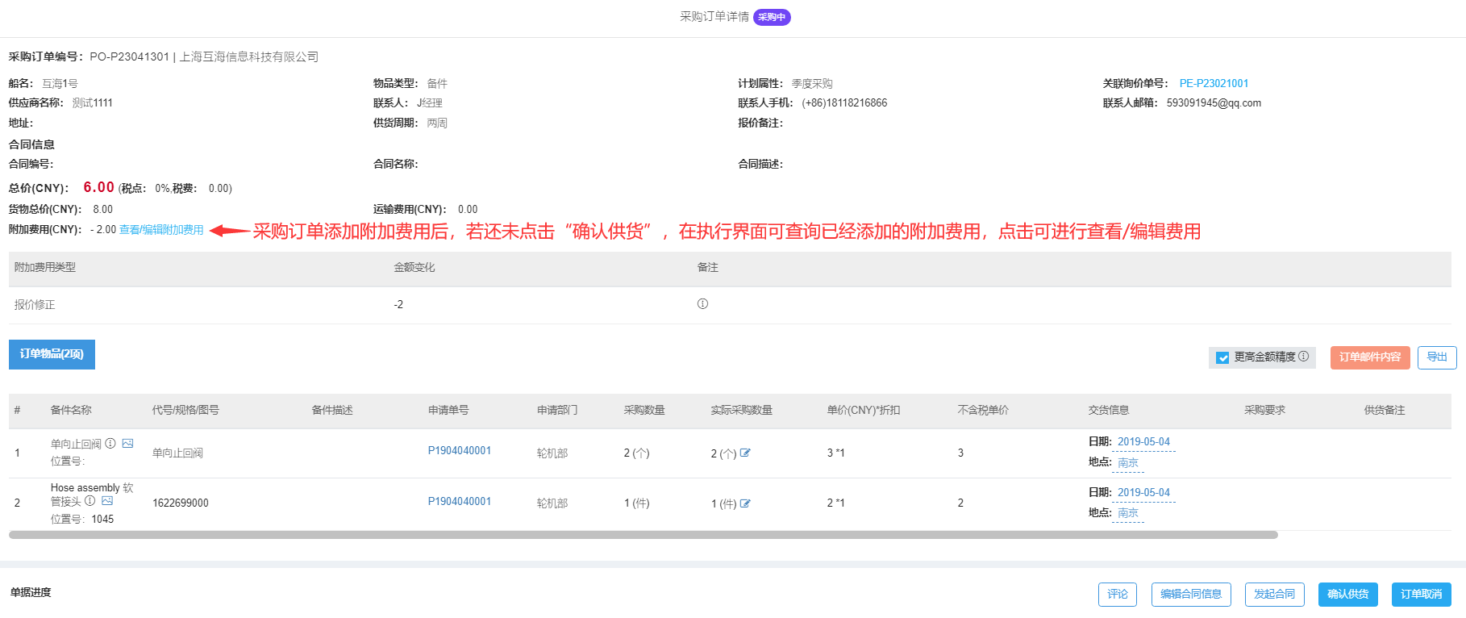Image resolution: width=1466 pixels, height=618 pixels.
Task: Click 发起合同 button
Action: 1275,595
